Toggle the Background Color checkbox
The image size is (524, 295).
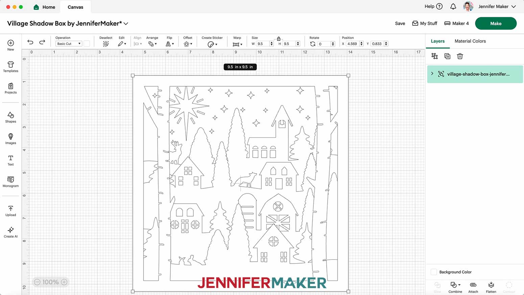(x=434, y=272)
